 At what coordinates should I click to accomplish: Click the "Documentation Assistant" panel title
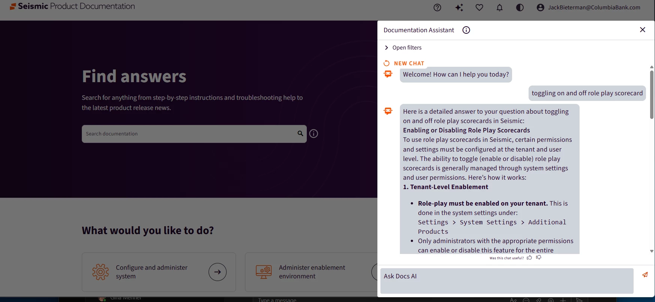coord(419,30)
